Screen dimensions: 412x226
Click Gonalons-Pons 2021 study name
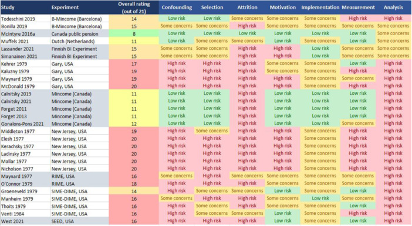tap(22, 124)
